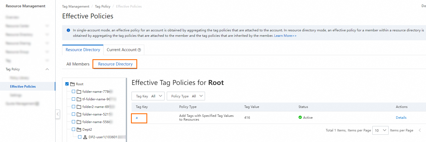Viewport: 426px width, 142px height.
Task: Open the Policy Type filter dropdown
Action: pos(186,96)
